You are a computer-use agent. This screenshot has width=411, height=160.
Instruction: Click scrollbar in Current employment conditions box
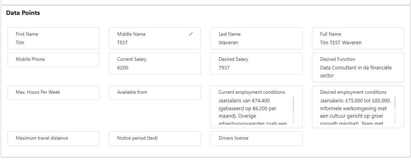pyautogui.click(x=293, y=105)
